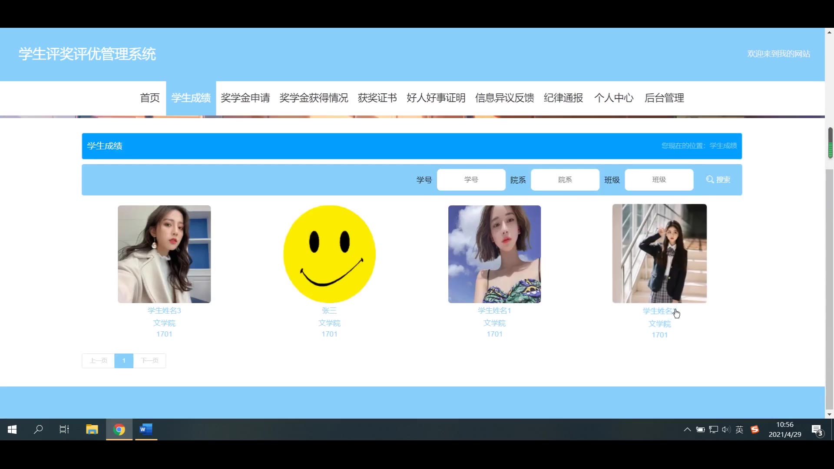This screenshot has width=834, height=469.
Task: Go to 首页 in navigation
Action: click(150, 98)
